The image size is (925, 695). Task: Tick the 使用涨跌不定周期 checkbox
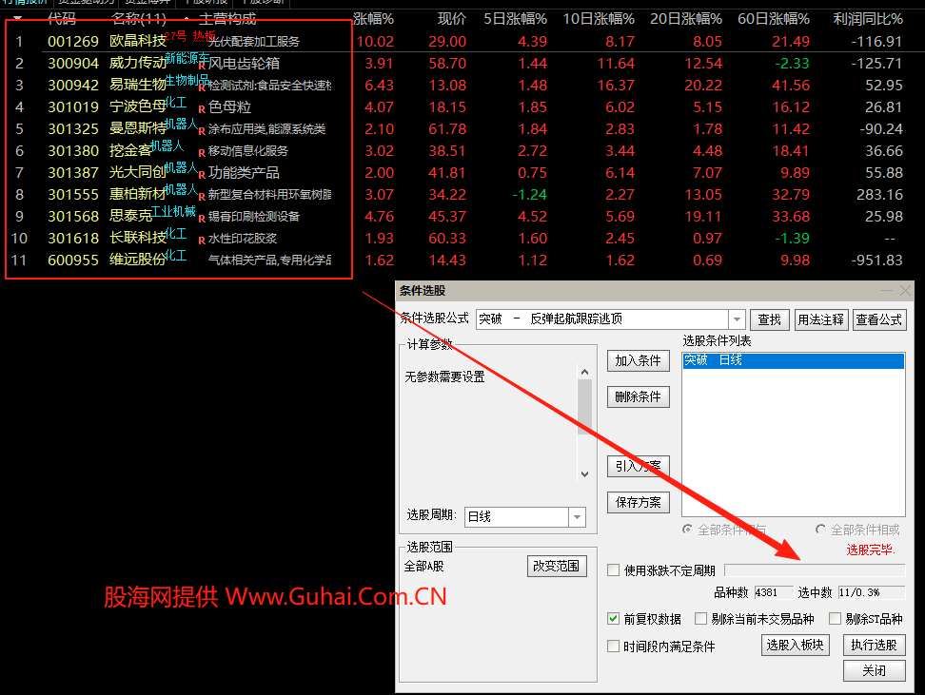point(614,570)
